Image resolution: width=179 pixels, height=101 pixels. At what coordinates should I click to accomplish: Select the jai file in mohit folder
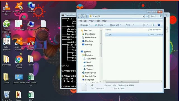[134, 35]
